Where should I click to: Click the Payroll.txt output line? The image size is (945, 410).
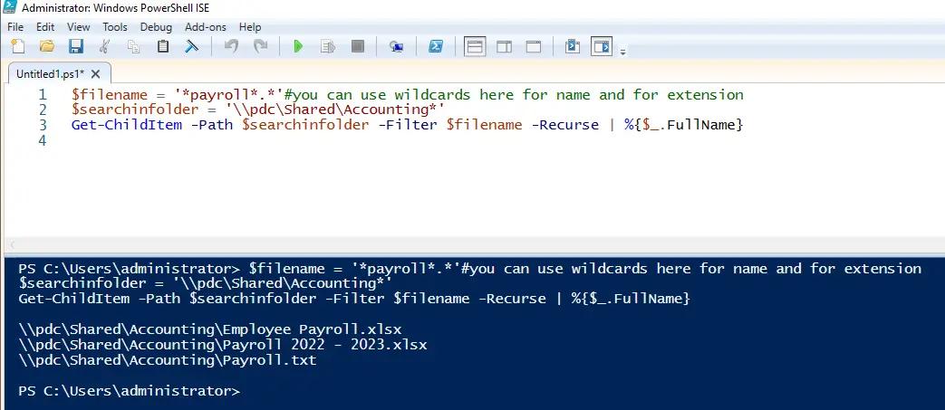[167, 360]
